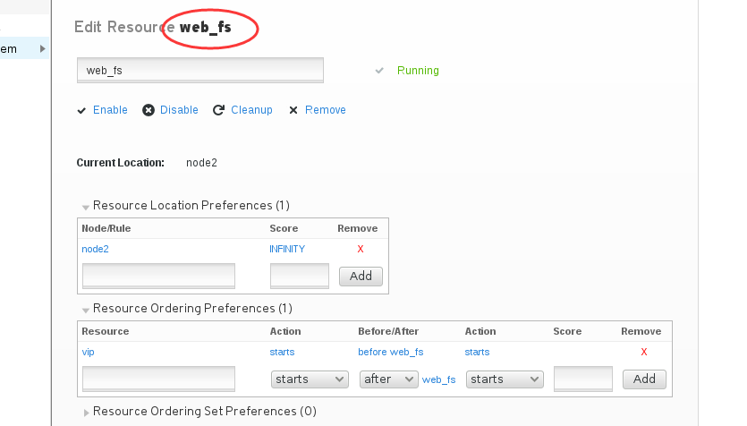Open the 'after' before/after dropdown
The height and width of the screenshot is (426, 747).
coord(389,379)
